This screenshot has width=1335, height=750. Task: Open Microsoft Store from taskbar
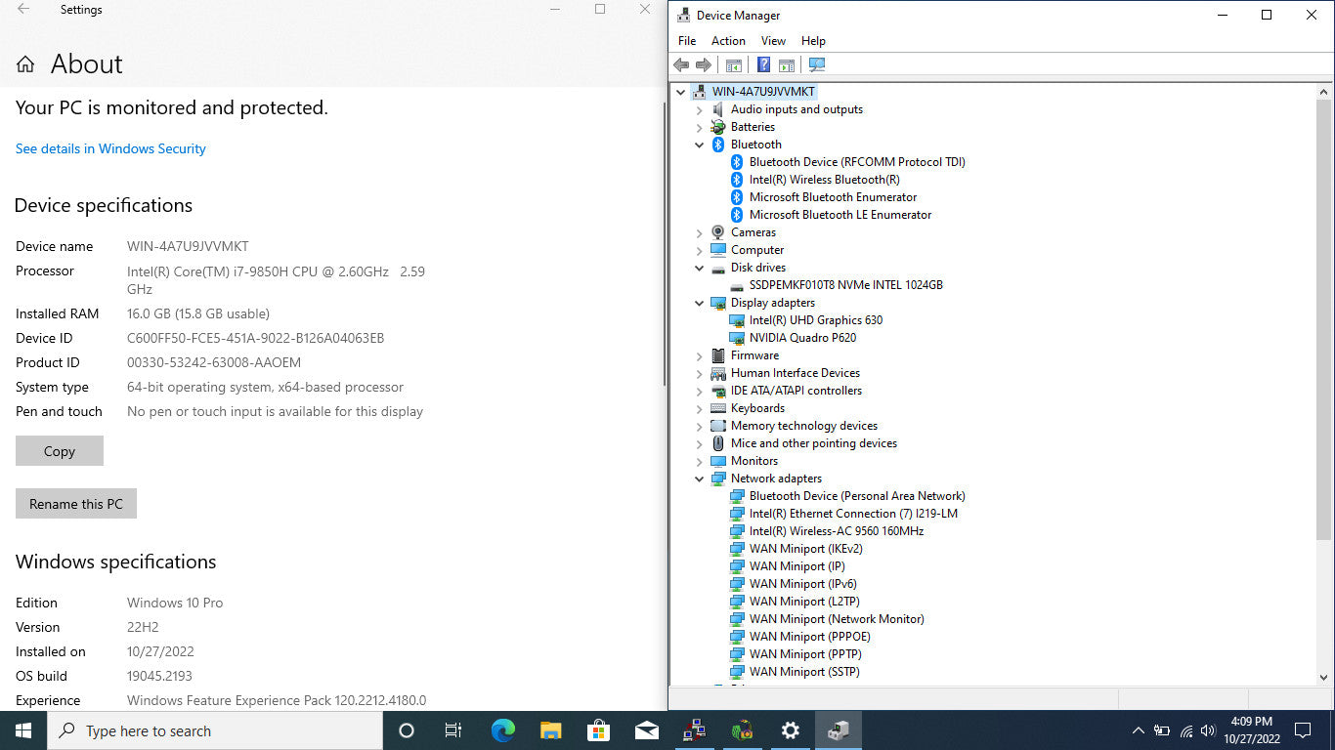(x=599, y=730)
